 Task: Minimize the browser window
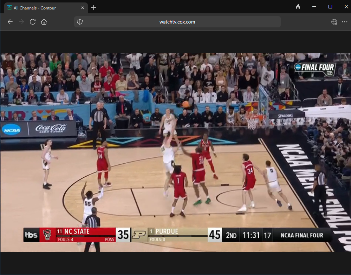(x=314, y=7)
